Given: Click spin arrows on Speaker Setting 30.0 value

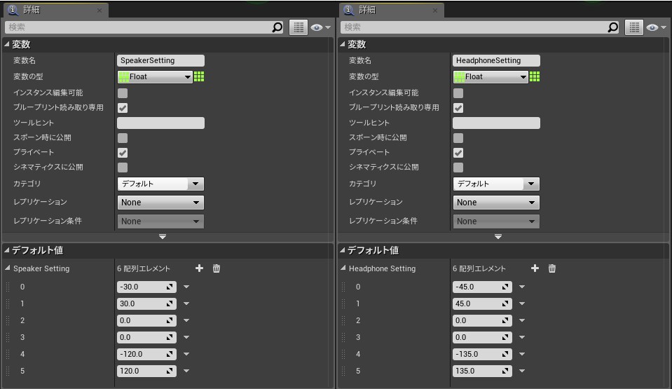Looking at the screenshot, I should (x=170, y=303).
